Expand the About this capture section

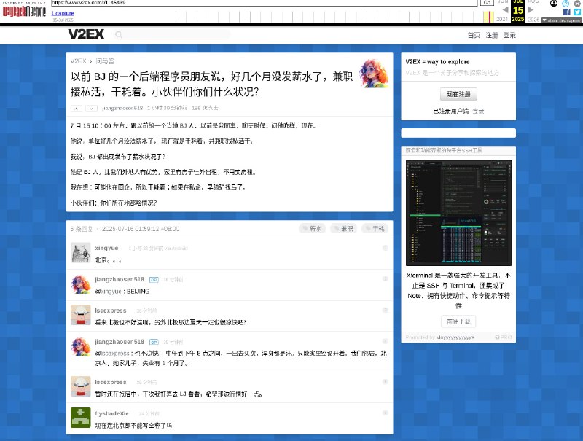point(560,20)
